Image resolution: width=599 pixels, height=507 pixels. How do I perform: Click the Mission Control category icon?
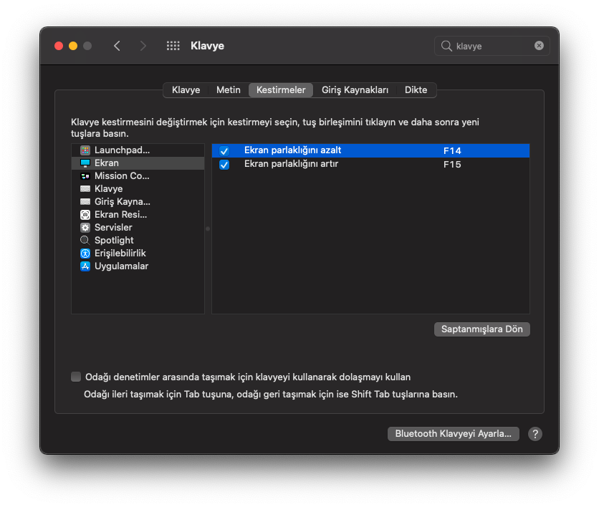85,176
